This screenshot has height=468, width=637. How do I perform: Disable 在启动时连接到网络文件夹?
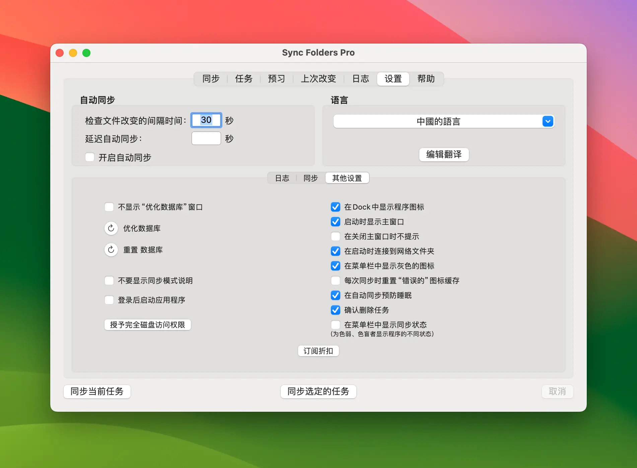click(x=335, y=251)
